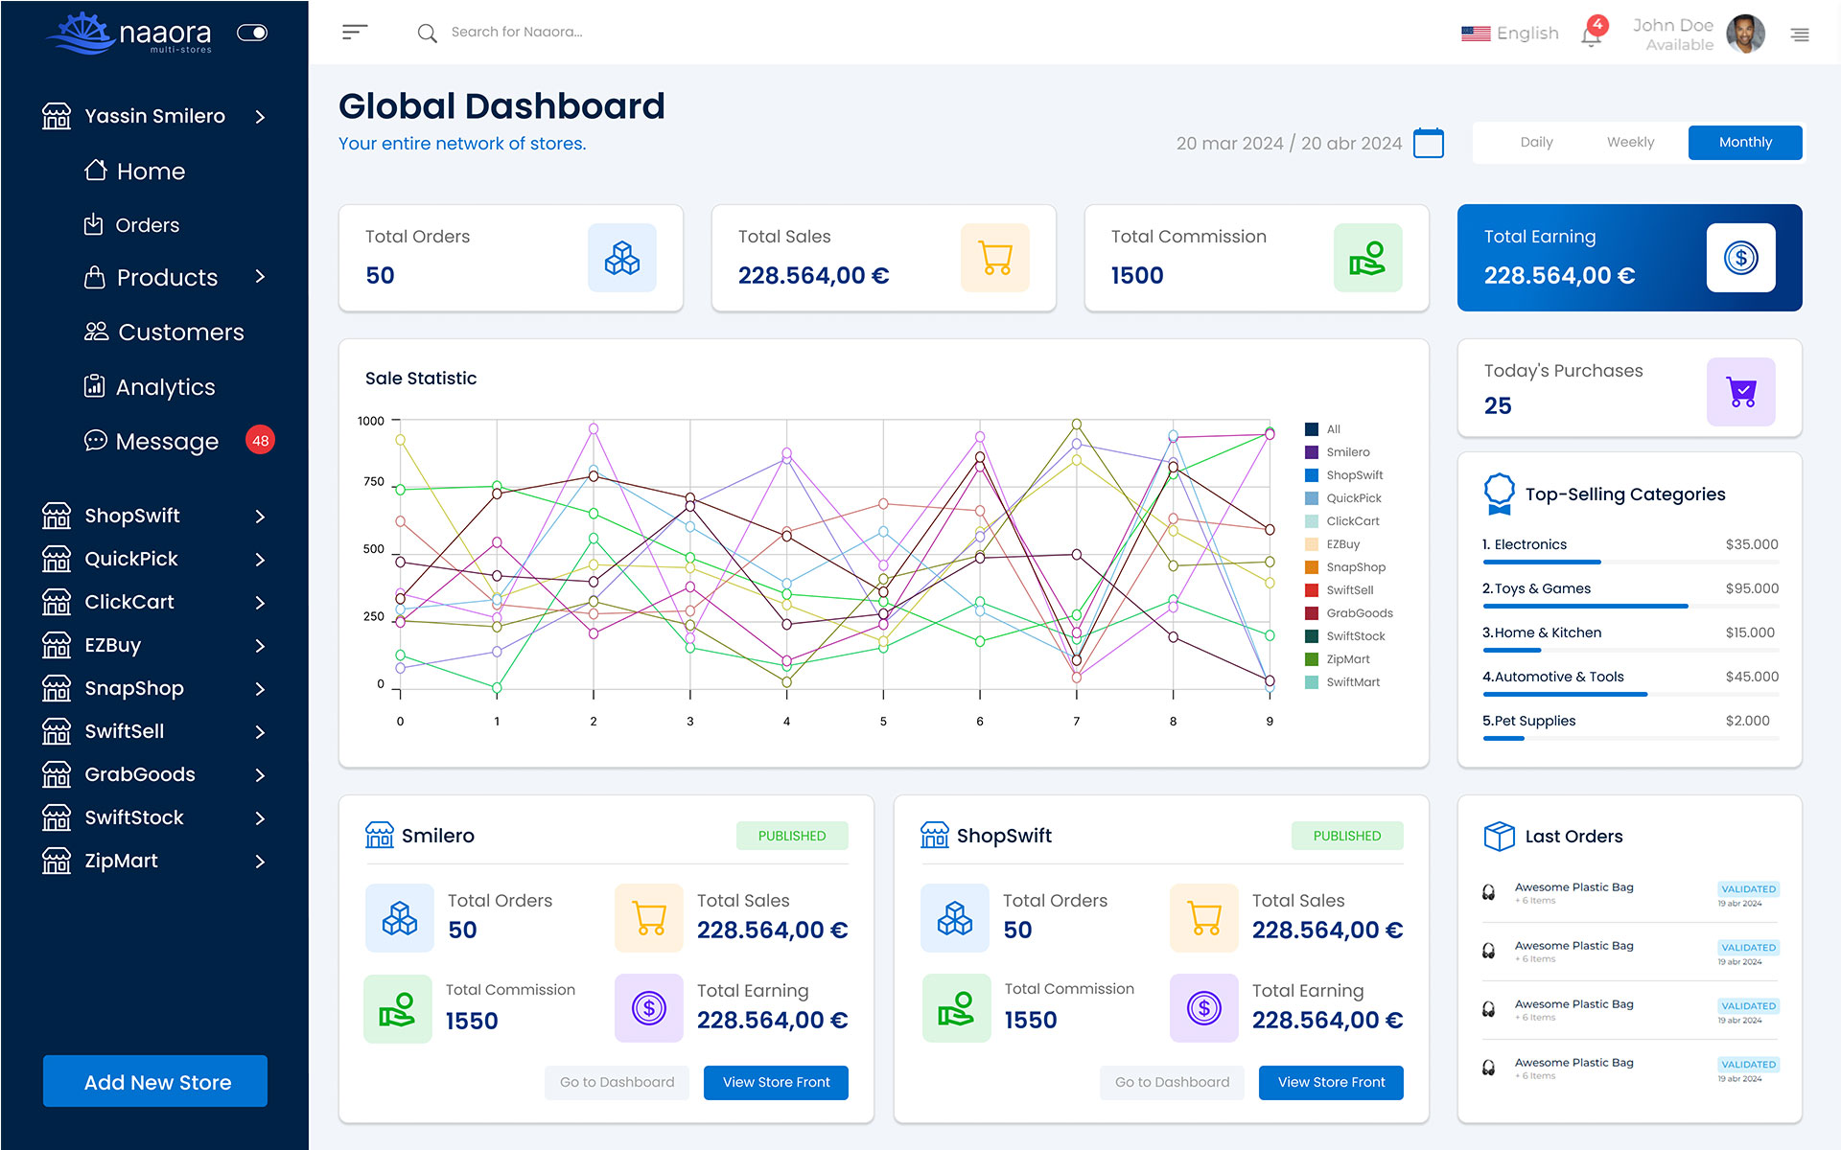Click the Search for Naaora field

coord(518,33)
